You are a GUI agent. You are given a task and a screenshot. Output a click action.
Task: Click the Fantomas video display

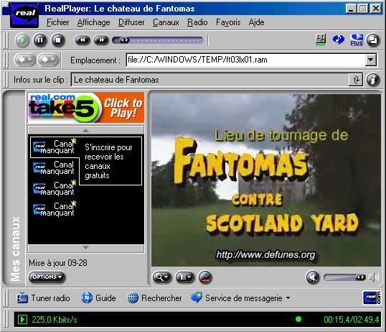(266, 180)
